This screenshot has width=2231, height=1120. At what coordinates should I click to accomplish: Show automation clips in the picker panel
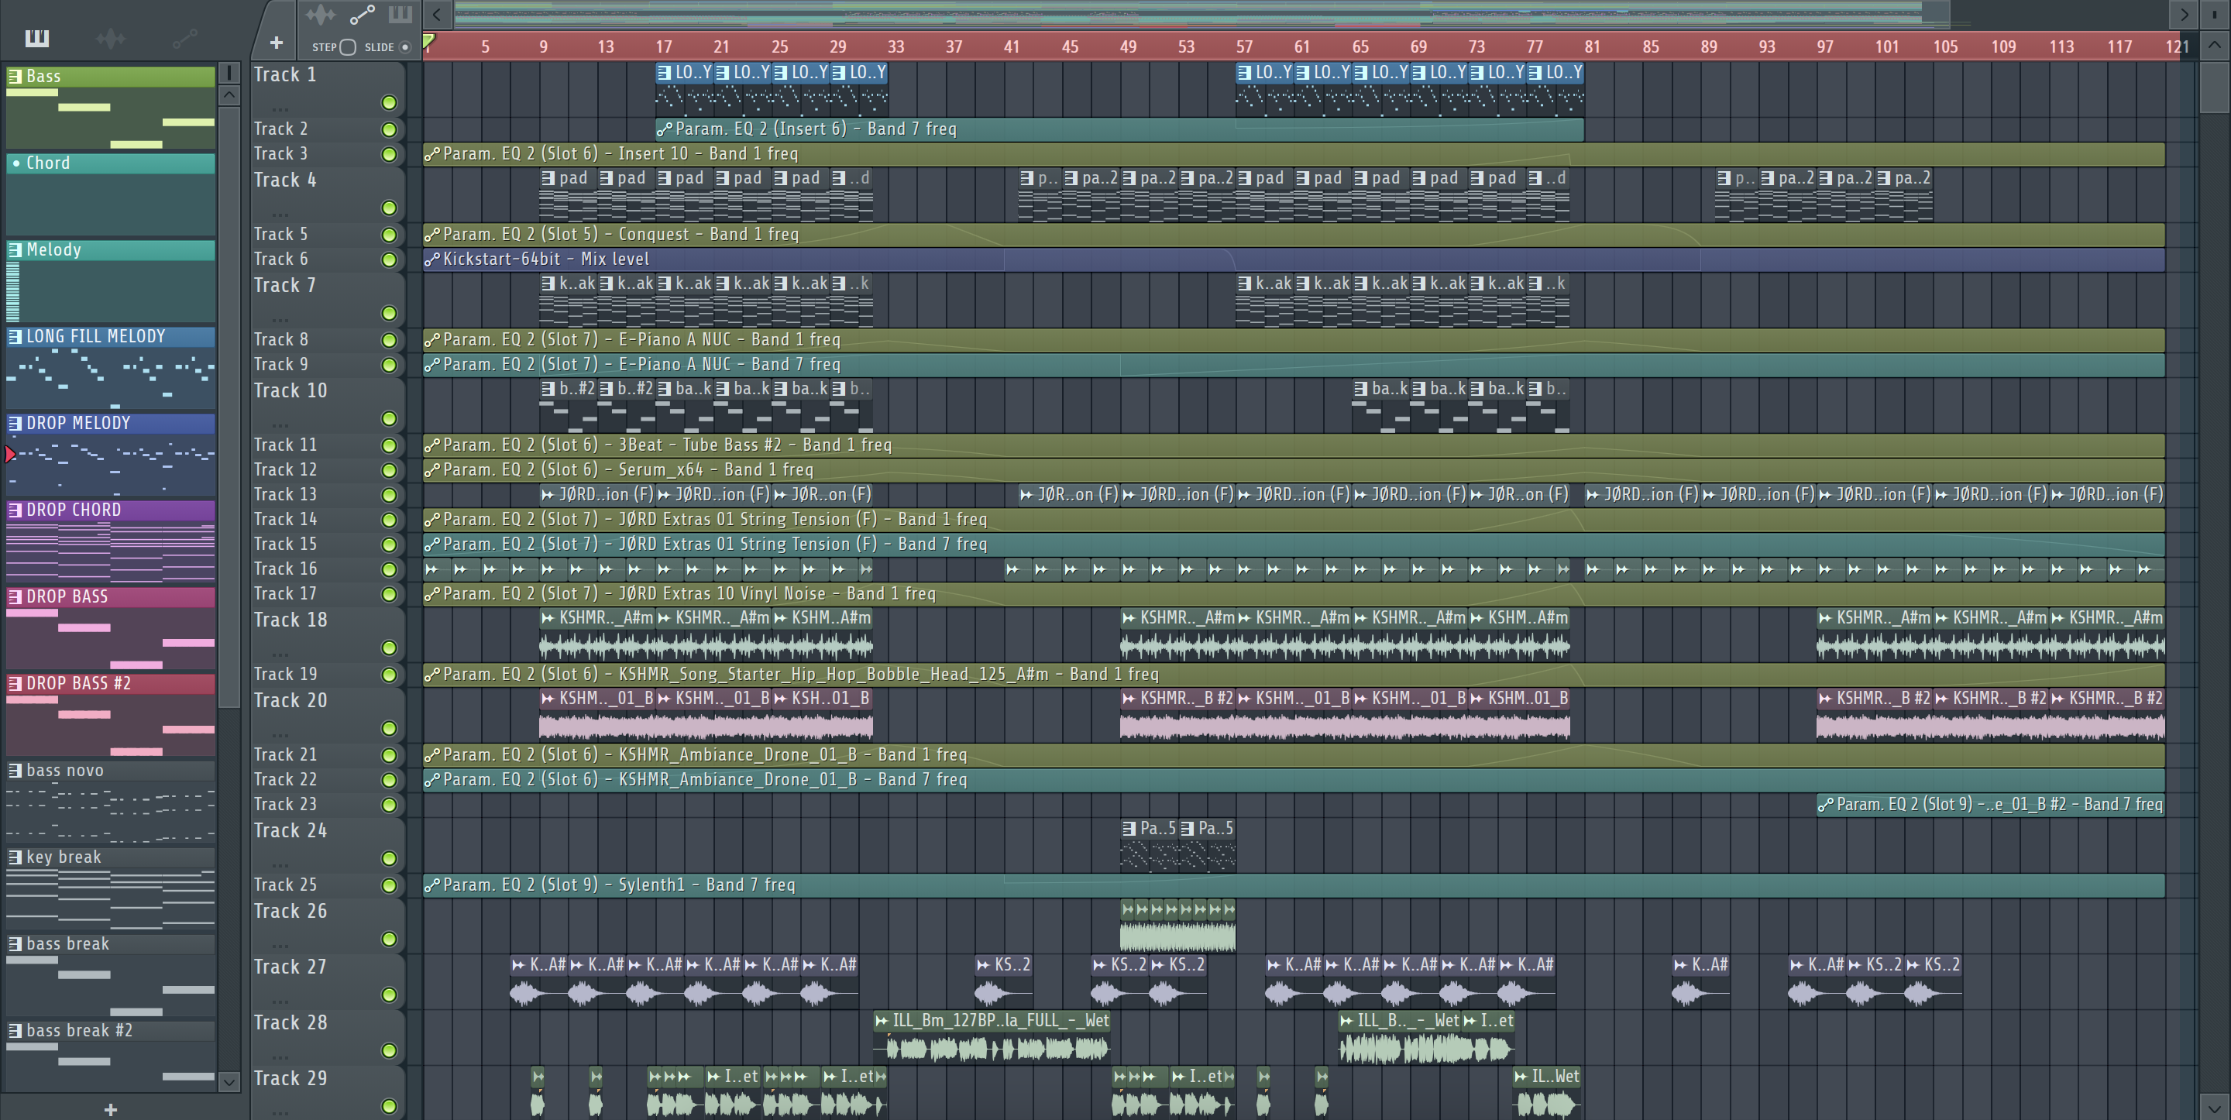click(x=184, y=38)
